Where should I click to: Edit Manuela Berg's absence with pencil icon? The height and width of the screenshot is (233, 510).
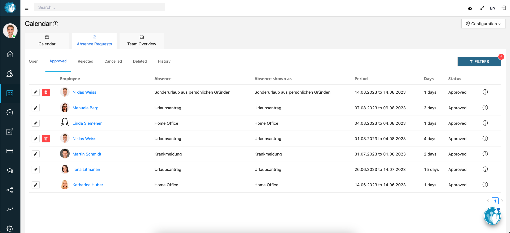coord(36,108)
